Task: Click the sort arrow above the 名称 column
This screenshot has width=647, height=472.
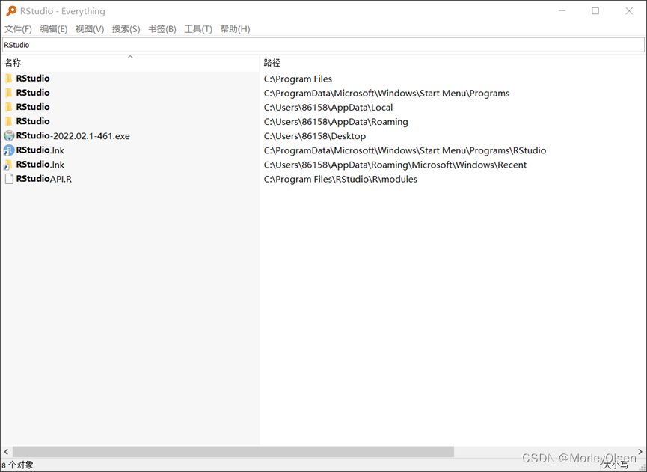Action: click(x=130, y=58)
